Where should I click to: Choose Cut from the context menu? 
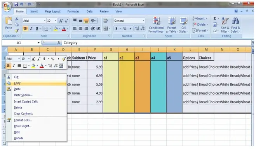(36, 77)
